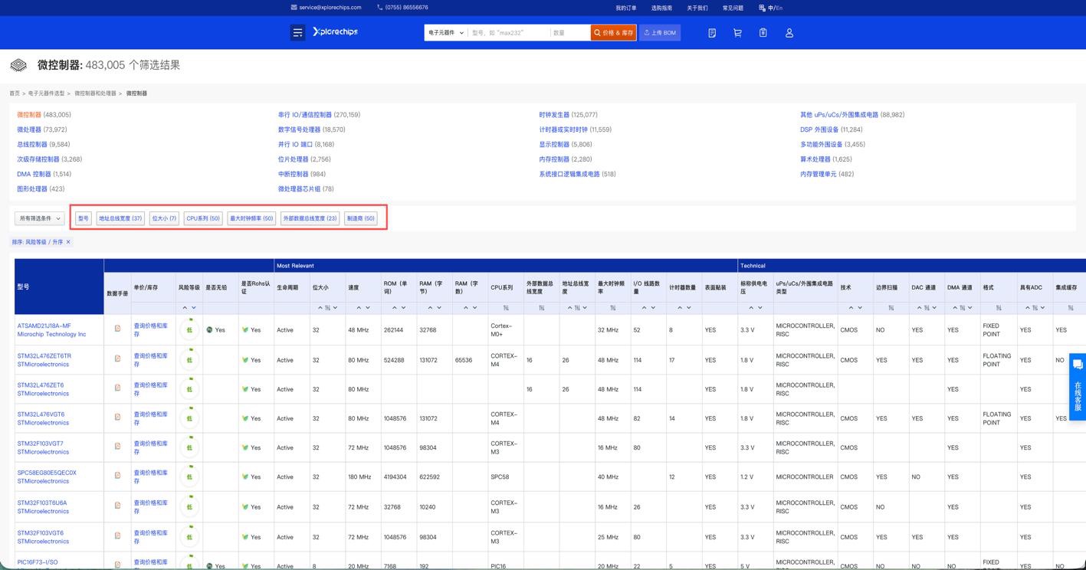Expand the 所有筛选条件 dropdown

pyautogui.click(x=40, y=218)
